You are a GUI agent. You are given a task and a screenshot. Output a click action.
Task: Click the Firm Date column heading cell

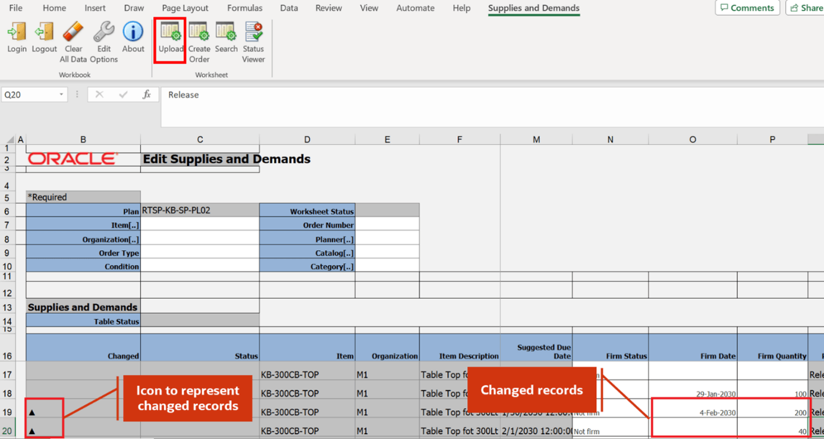pyautogui.click(x=693, y=348)
